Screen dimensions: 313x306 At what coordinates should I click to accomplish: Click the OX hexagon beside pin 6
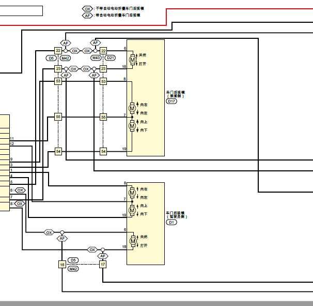20,190
